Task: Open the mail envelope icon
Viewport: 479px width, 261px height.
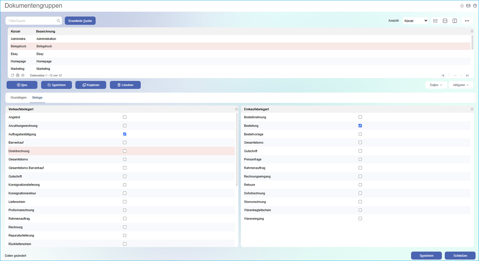Action: click(468, 6)
